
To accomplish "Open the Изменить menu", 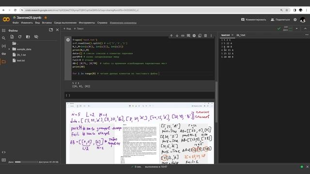I will 27,23.
